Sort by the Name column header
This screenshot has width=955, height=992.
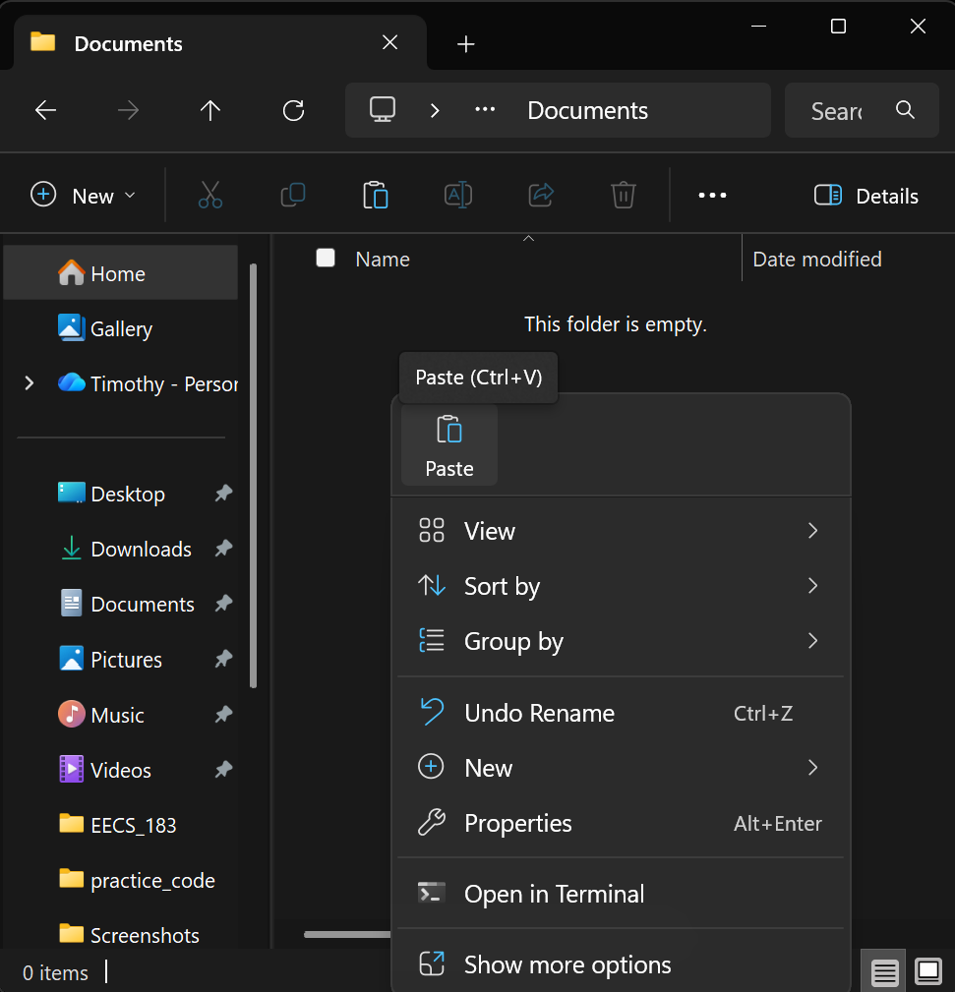(383, 260)
